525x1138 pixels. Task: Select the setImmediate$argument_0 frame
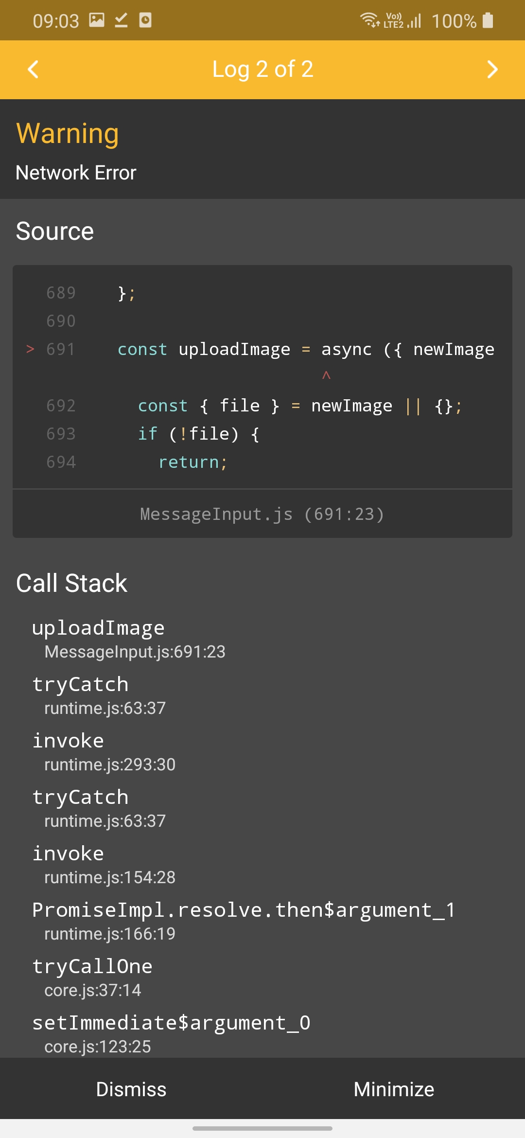(x=262, y=1034)
